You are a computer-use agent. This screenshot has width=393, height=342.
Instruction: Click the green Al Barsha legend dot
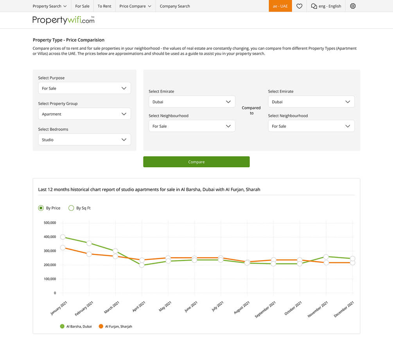[62, 326]
